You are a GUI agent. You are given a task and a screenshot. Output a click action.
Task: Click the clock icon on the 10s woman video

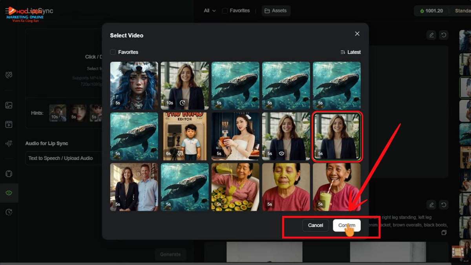183,103
